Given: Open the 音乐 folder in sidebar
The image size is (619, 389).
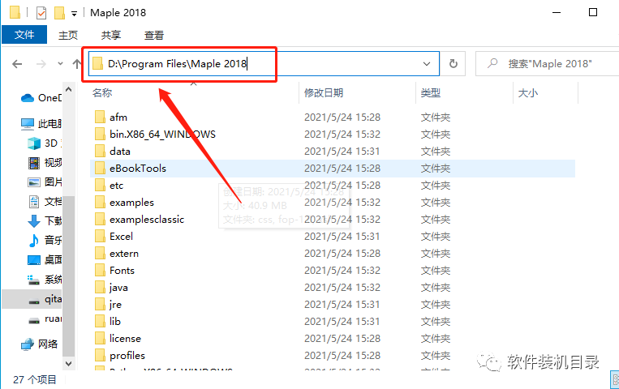Looking at the screenshot, I should pyautogui.click(x=44, y=240).
